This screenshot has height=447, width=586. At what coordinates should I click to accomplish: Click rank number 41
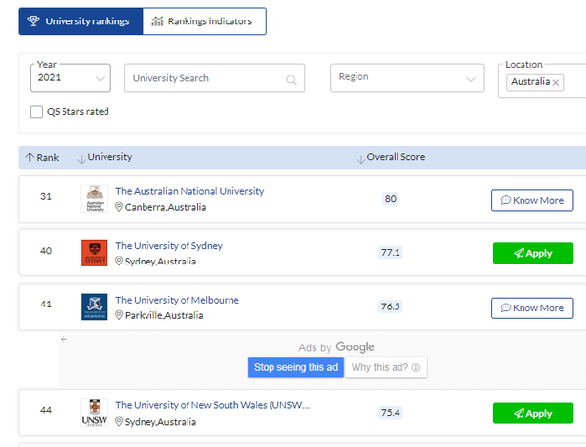point(46,304)
